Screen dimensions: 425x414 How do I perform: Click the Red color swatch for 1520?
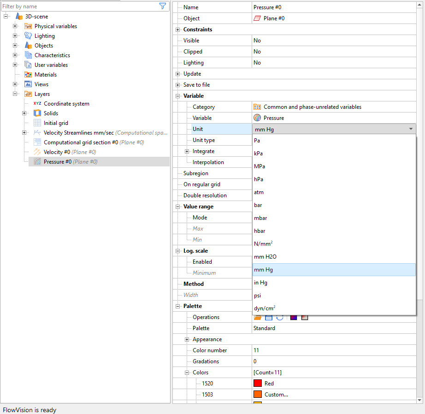[x=257, y=384]
